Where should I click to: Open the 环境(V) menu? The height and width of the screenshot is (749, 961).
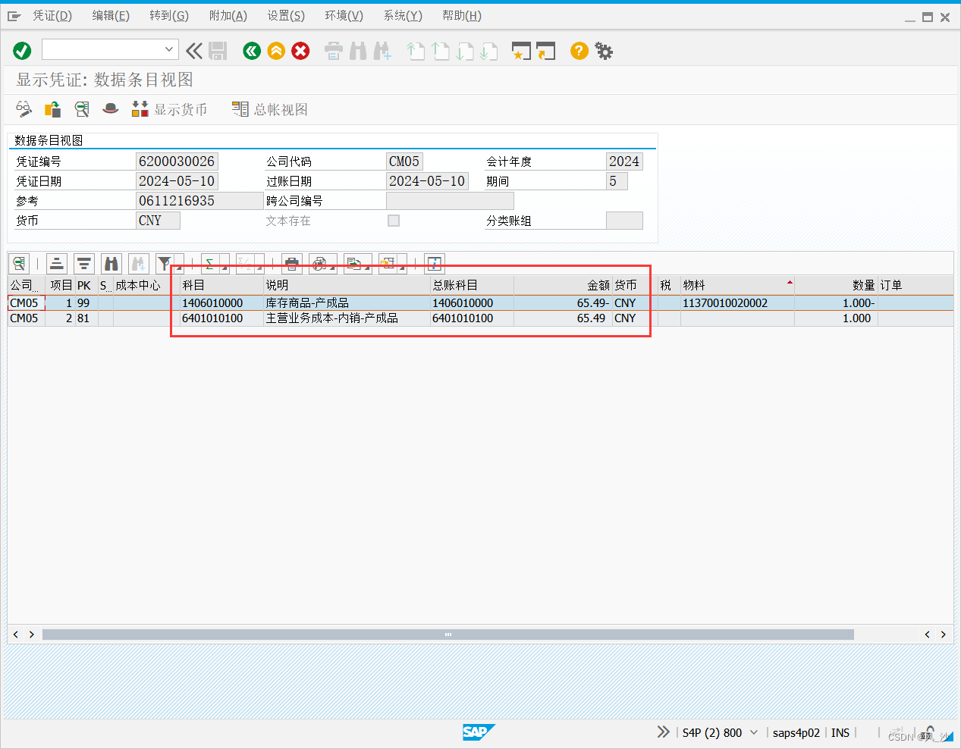pos(344,15)
